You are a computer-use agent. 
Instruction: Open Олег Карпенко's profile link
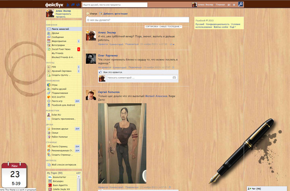[x=108, y=55]
